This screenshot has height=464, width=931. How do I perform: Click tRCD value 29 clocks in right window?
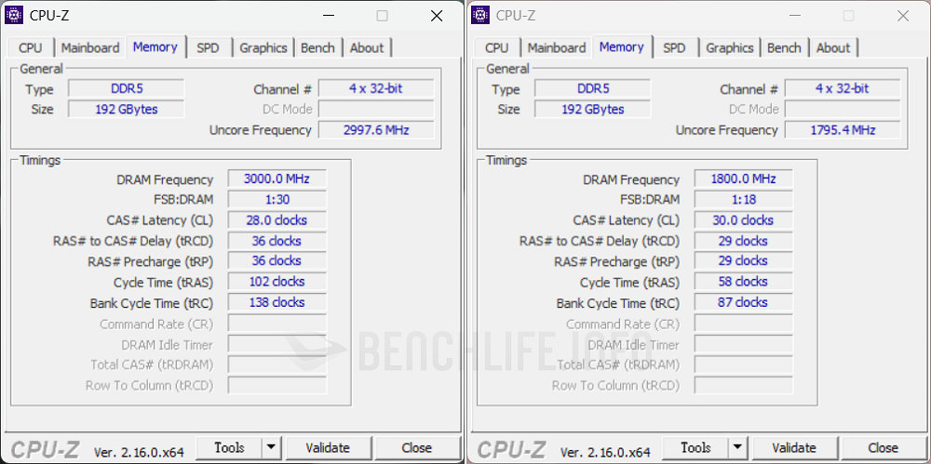pos(743,241)
